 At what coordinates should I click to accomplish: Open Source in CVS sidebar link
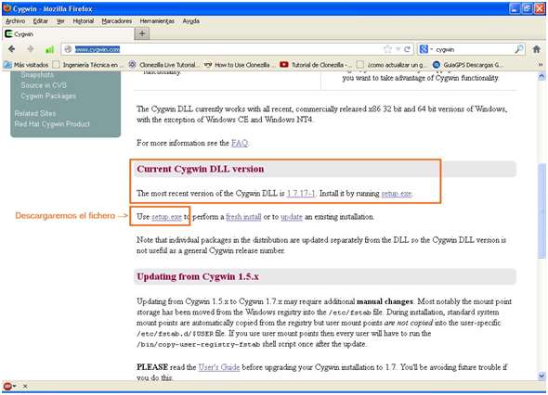[44, 85]
